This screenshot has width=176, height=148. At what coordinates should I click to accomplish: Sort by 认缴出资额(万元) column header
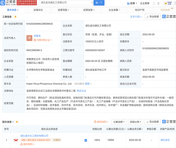[116, 129]
